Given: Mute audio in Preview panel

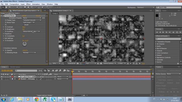Looking at the screenshot, I should click(173, 32).
